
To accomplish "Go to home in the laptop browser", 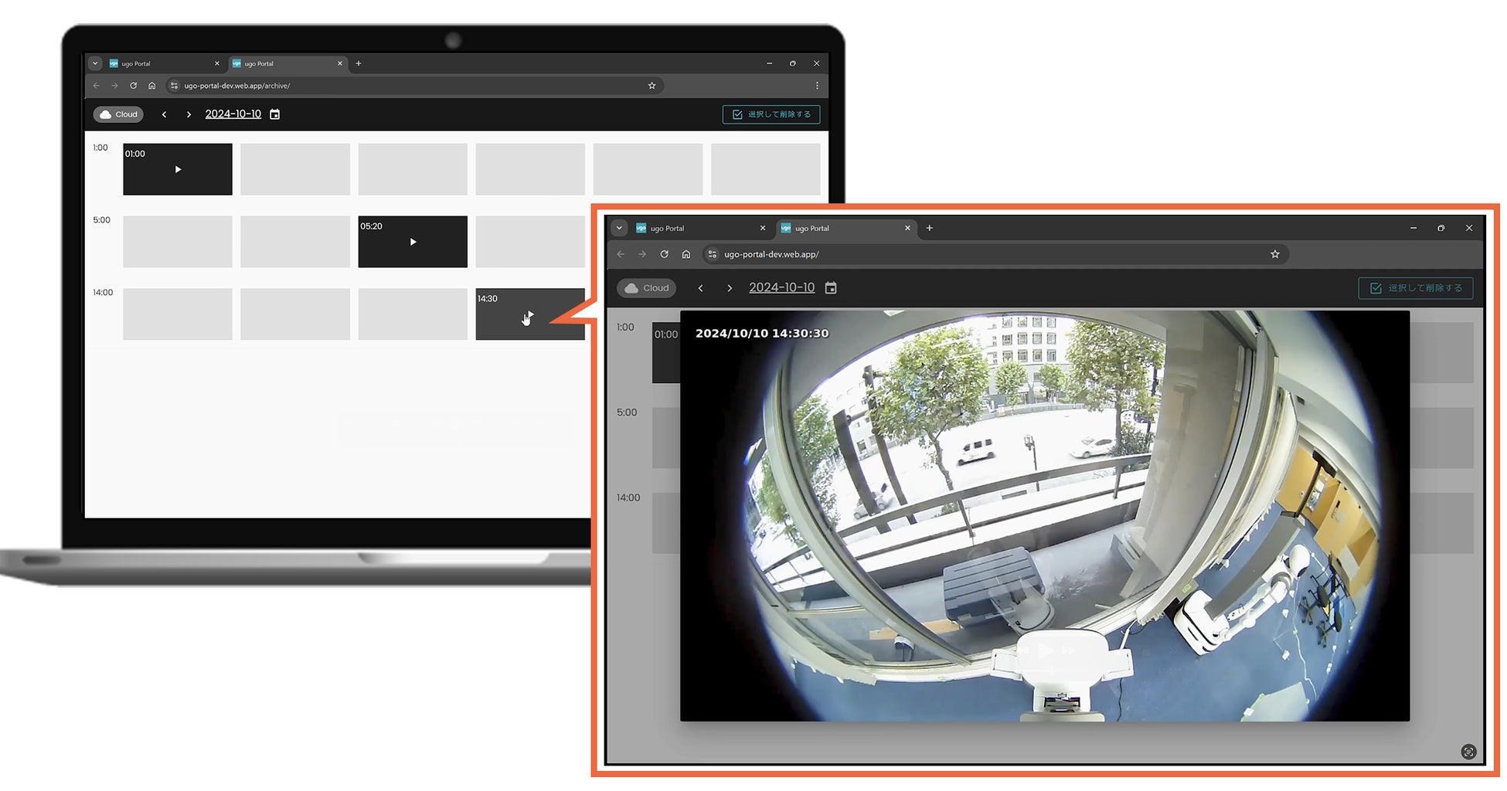I will (x=152, y=86).
